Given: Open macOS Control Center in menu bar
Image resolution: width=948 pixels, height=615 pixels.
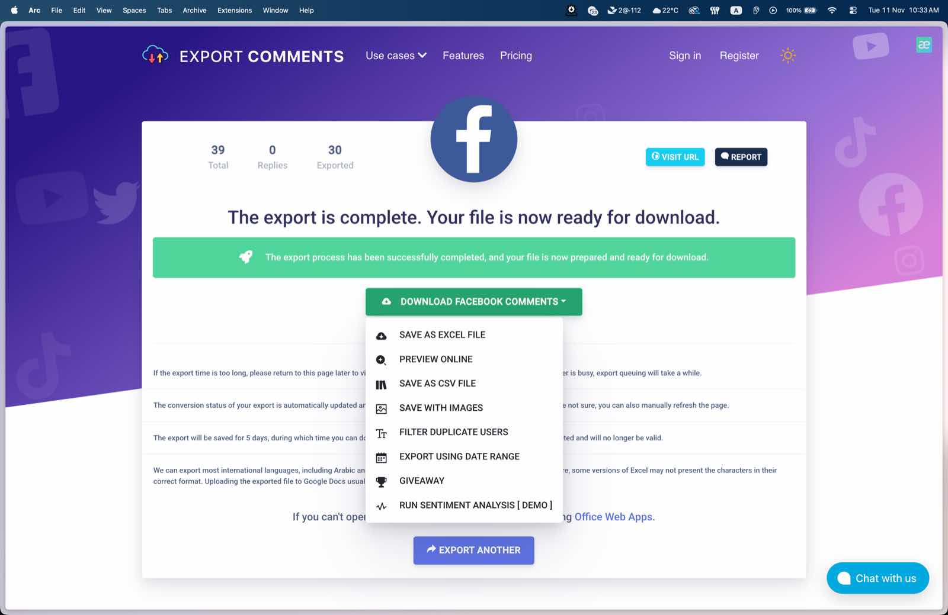Looking at the screenshot, I should tap(853, 10).
